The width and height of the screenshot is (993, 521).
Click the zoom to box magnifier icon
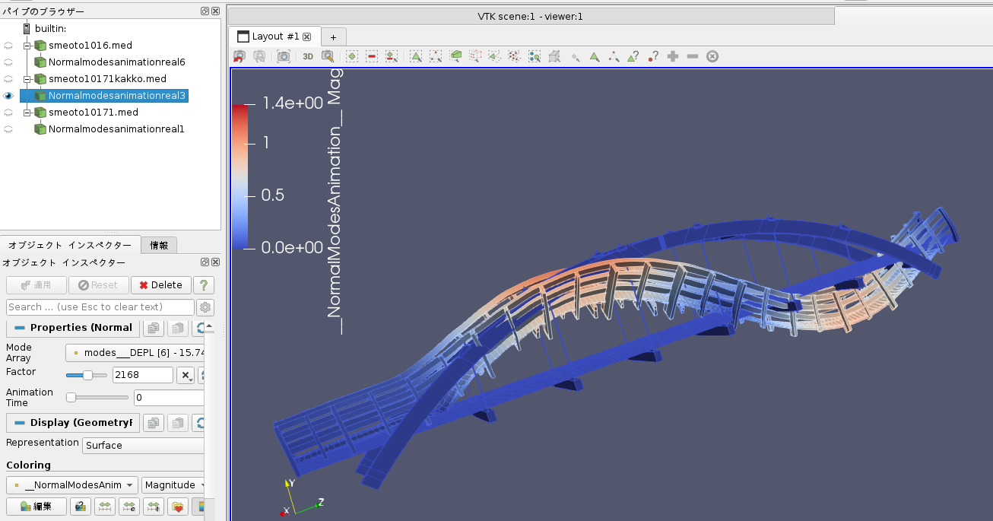pyautogui.click(x=328, y=56)
